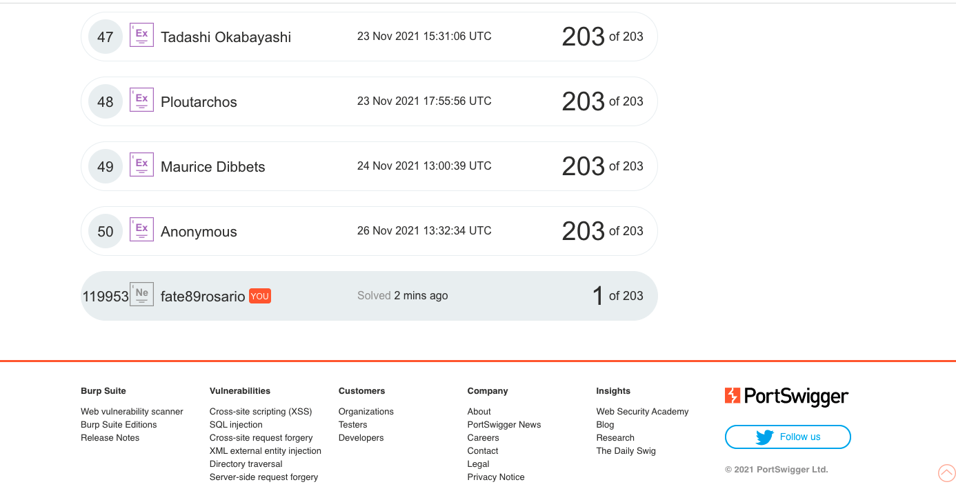
Task: Click the Expert badge icon beside Maurice Dibbets
Action: pyautogui.click(x=141, y=165)
